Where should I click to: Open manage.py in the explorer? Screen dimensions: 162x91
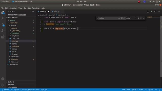(14, 62)
